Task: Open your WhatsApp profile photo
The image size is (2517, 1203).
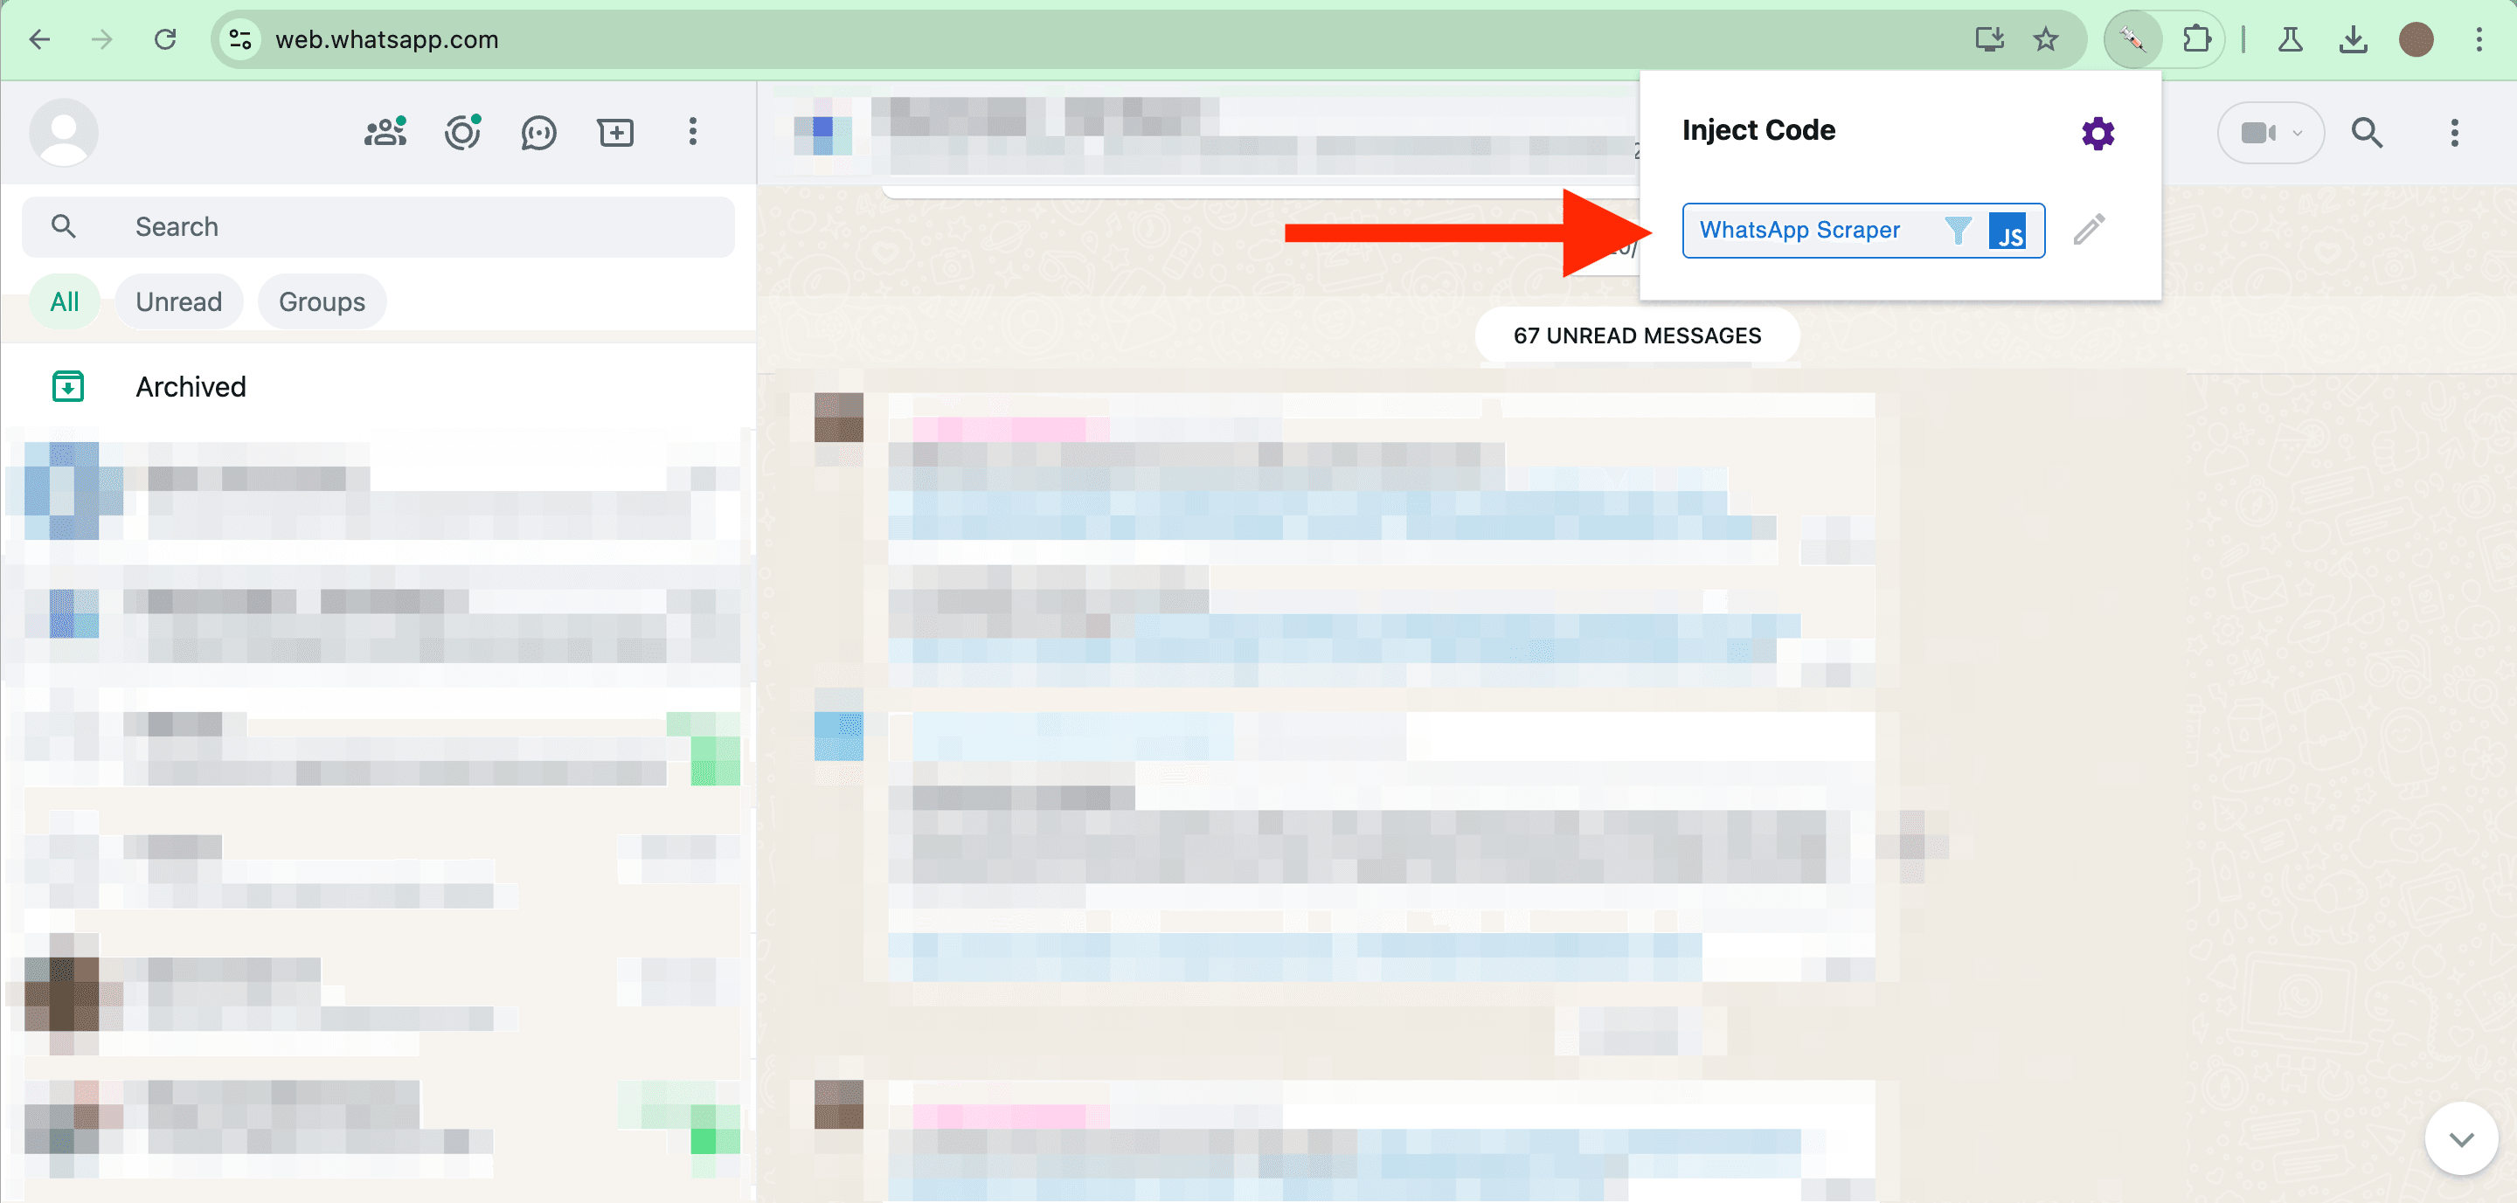Action: [x=64, y=132]
